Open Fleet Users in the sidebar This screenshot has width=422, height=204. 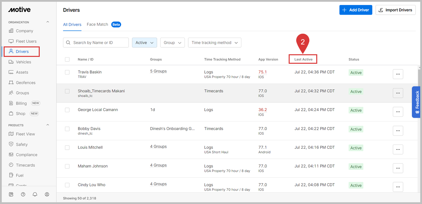tap(26, 41)
